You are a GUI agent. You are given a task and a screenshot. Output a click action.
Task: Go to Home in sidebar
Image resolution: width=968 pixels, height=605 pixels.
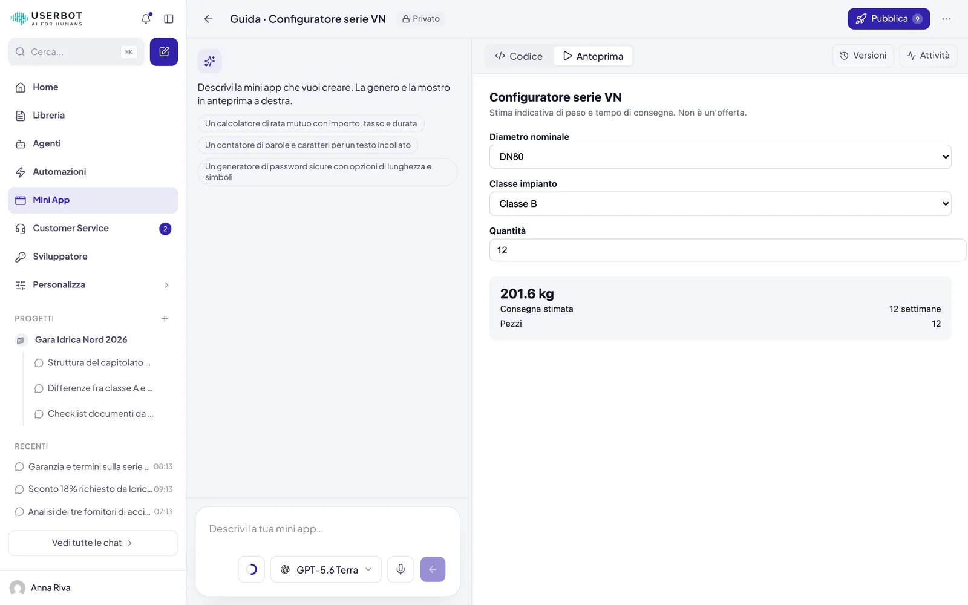pos(93,87)
